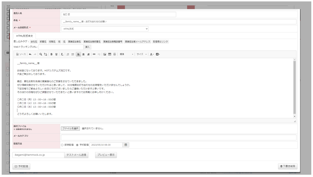This screenshot has height=177, width=313.
Task: Insert a bulleted list
Action: (x=73, y=54)
